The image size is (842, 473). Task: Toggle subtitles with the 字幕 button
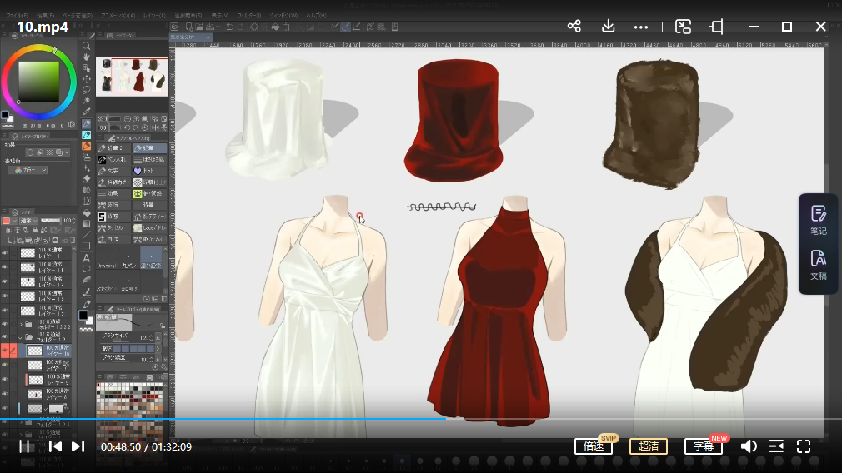(x=703, y=446)
